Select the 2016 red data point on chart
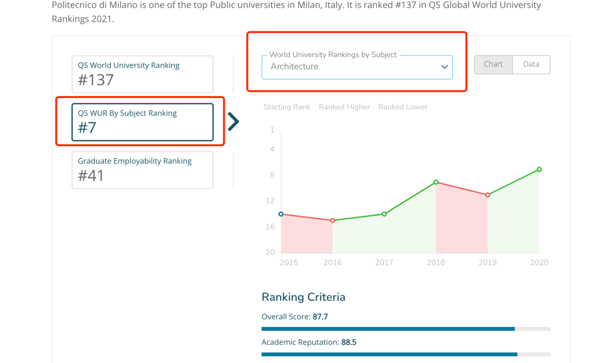599x363 pixels. tap(333, 220)
